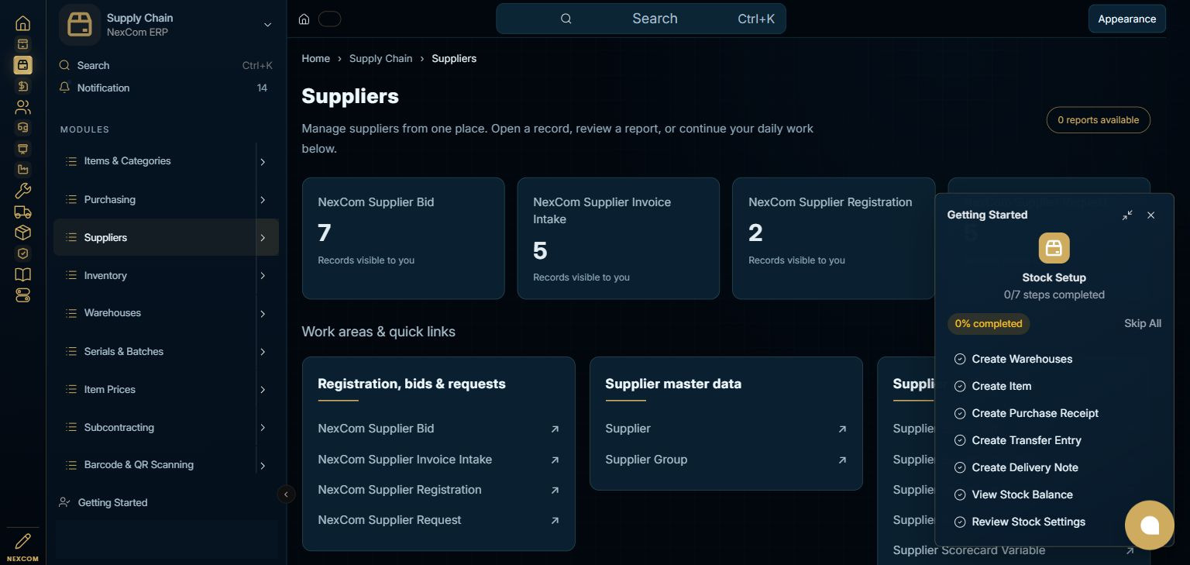Open the wrench maintenance icon in the rail
Screen dimensions: 1190x565
click(x=22, y=191)
